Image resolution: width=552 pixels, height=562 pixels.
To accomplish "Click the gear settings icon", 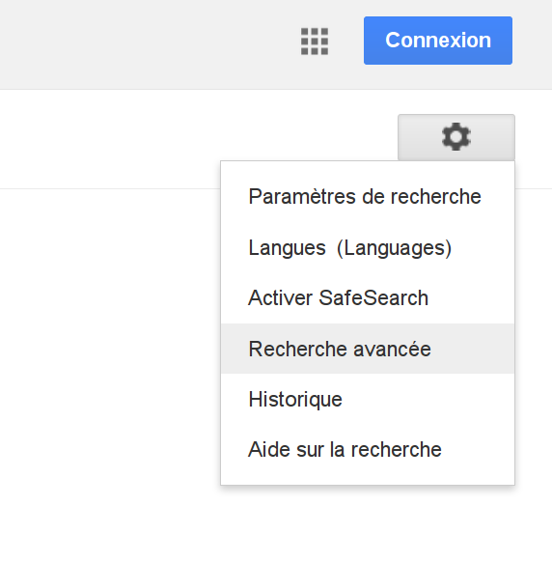I will pyautogui.click(x=456, y=137).
